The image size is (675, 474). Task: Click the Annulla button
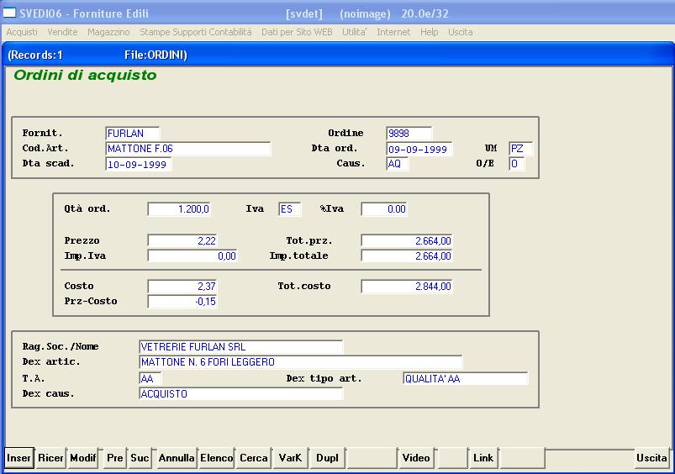(x=177, y=458)
